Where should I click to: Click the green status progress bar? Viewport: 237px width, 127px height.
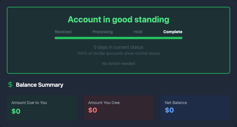118,38
